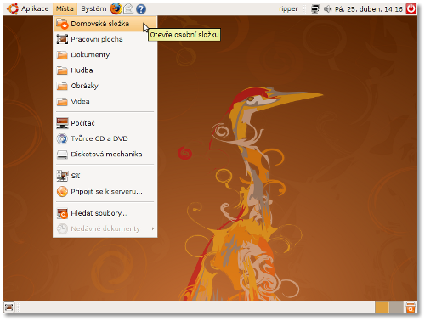Open the Videa folder

[x=105, y=101]
